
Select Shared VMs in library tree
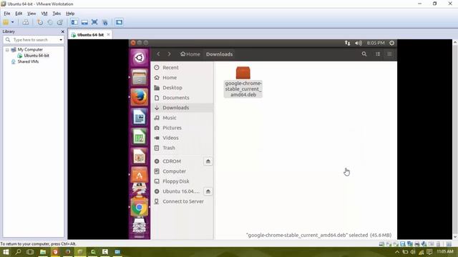(x=28, y=61)
